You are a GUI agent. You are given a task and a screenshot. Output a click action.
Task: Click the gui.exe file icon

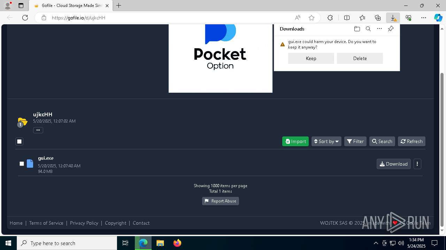point(30,164)
